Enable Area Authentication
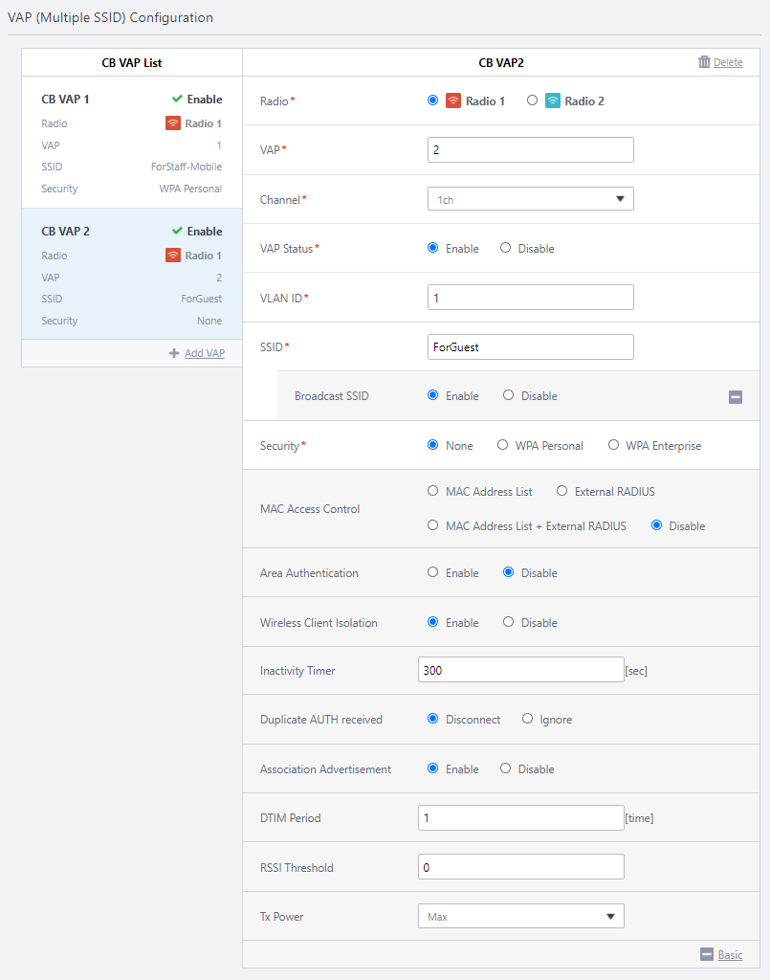Image resolution: width=770 pixels, height=980 pixels. [x=433, y=572]
